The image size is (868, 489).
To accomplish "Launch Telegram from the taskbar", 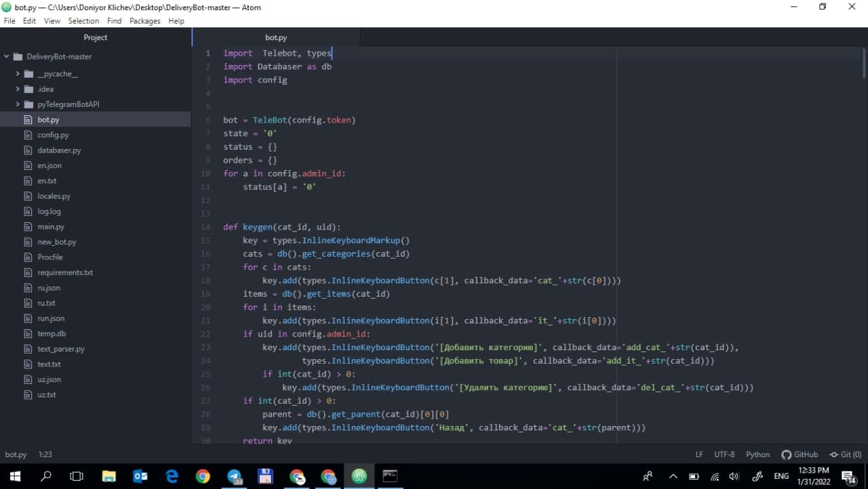I will click(234, 476).
